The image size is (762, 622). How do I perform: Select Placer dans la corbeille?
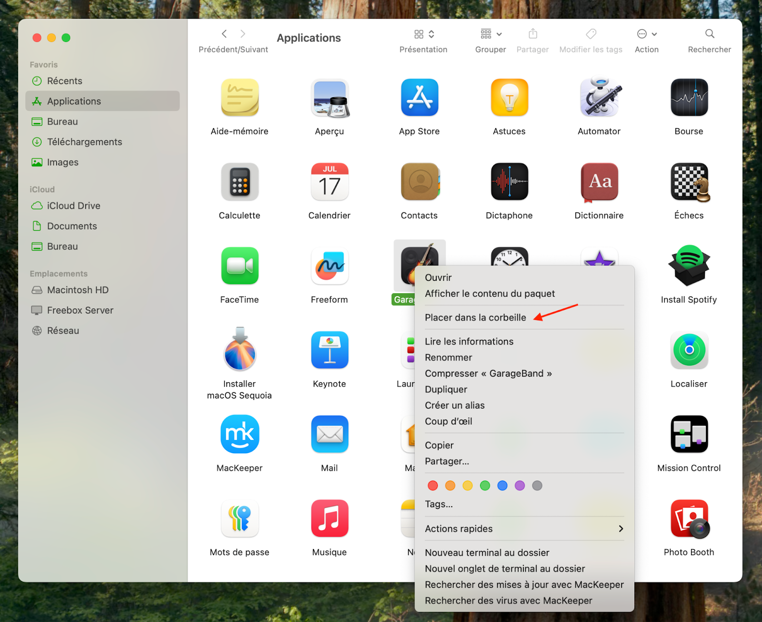click(475, 317)
